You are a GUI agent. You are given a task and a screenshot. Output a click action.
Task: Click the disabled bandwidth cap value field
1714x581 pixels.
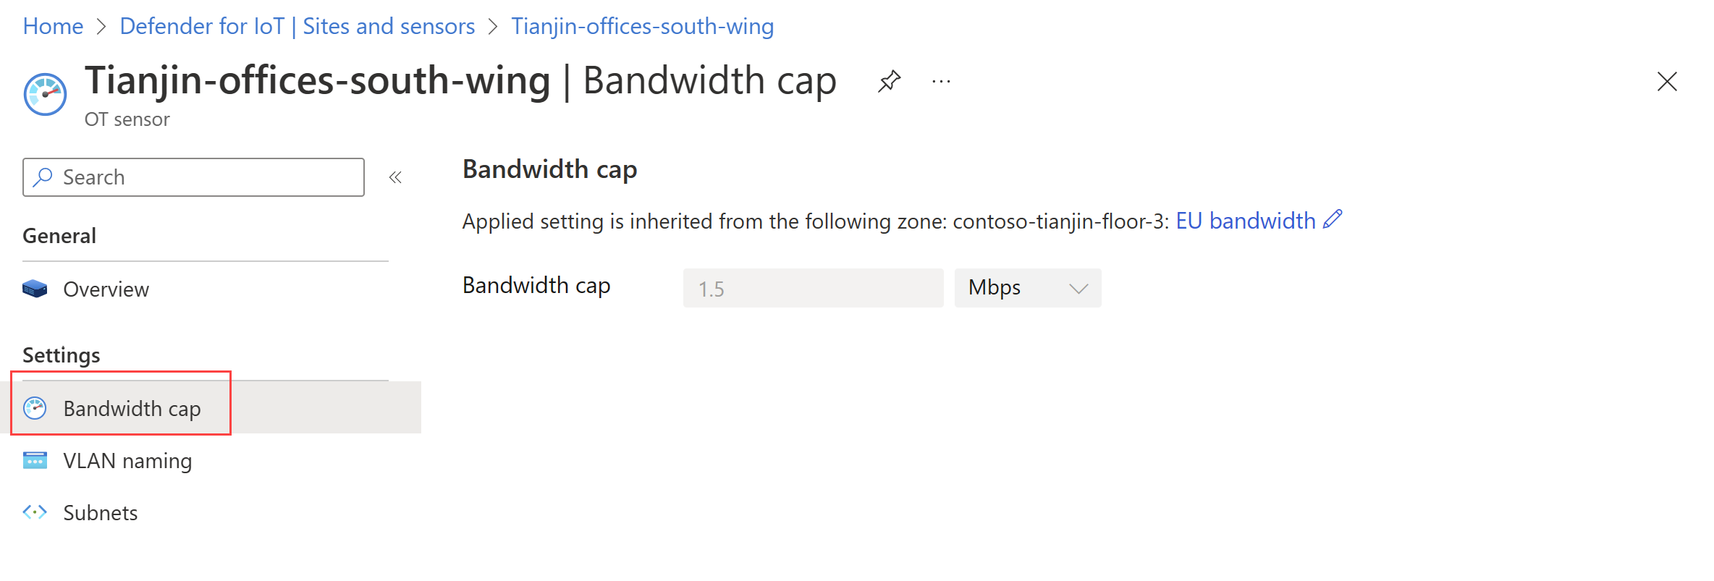pyautogui.click(x=812, y=287)
